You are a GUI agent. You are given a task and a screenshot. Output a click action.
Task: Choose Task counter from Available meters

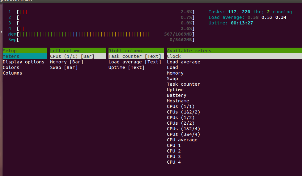183,84
